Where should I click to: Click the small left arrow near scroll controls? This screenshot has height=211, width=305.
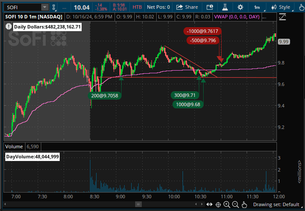196,204
